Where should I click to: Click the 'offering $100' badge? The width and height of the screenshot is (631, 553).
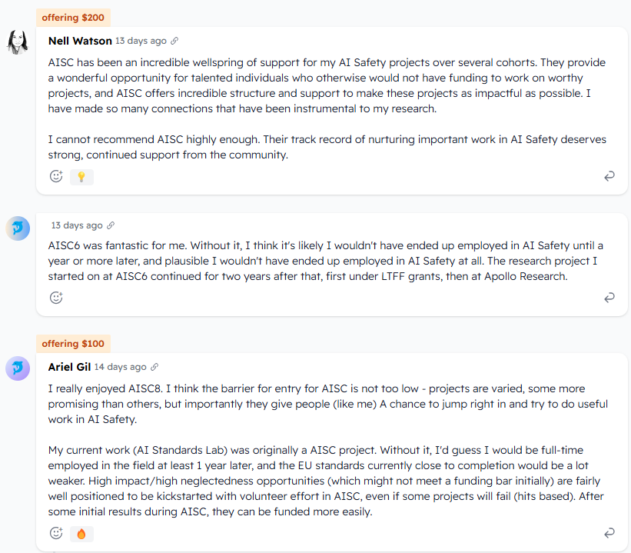click(x=73, y=344)
